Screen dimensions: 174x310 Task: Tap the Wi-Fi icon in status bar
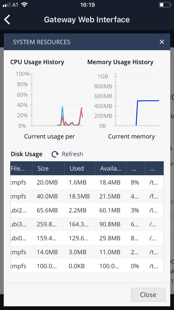[x=24, y=5]
